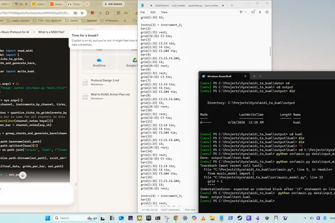Open Outlook from the taskbar
Image resolution: width=335 pixels, height=223 pixels.
pos(121,218)
